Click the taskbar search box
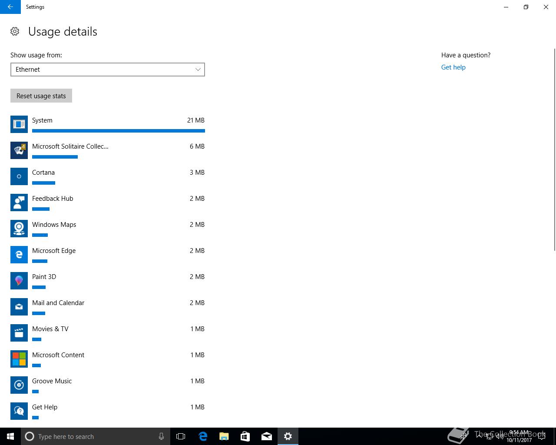Viewport: 556px width, 445px height. point(95,436)
